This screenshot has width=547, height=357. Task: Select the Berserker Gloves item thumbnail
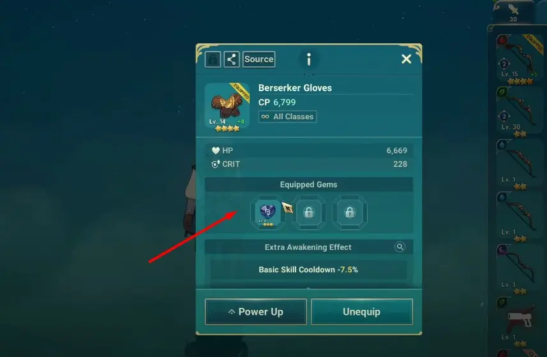[x=227, y=106]
